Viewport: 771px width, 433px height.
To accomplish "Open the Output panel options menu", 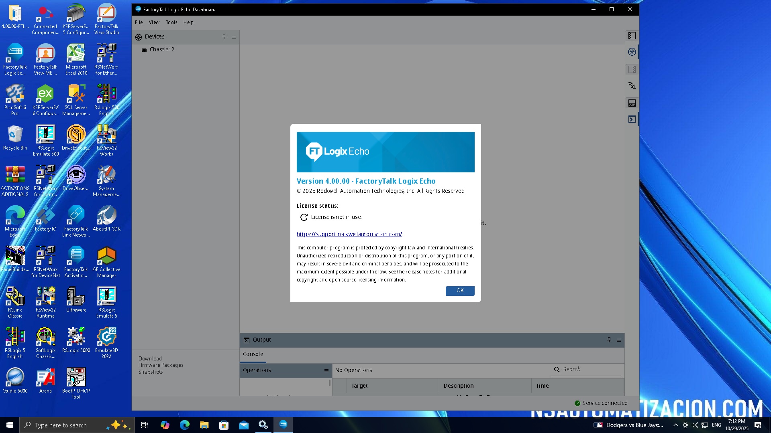I will pos(619,340).
